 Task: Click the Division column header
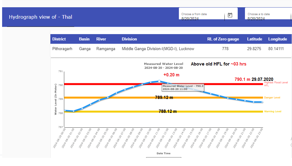coord(129,39)
